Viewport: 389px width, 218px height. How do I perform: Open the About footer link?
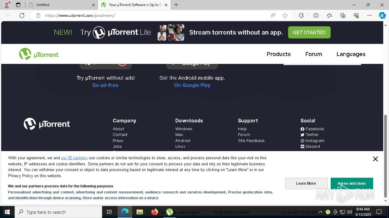pos(119,129)
